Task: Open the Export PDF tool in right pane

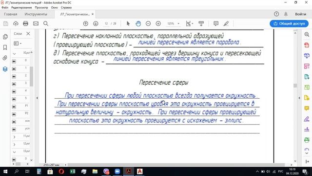Action: click(307, 77)
